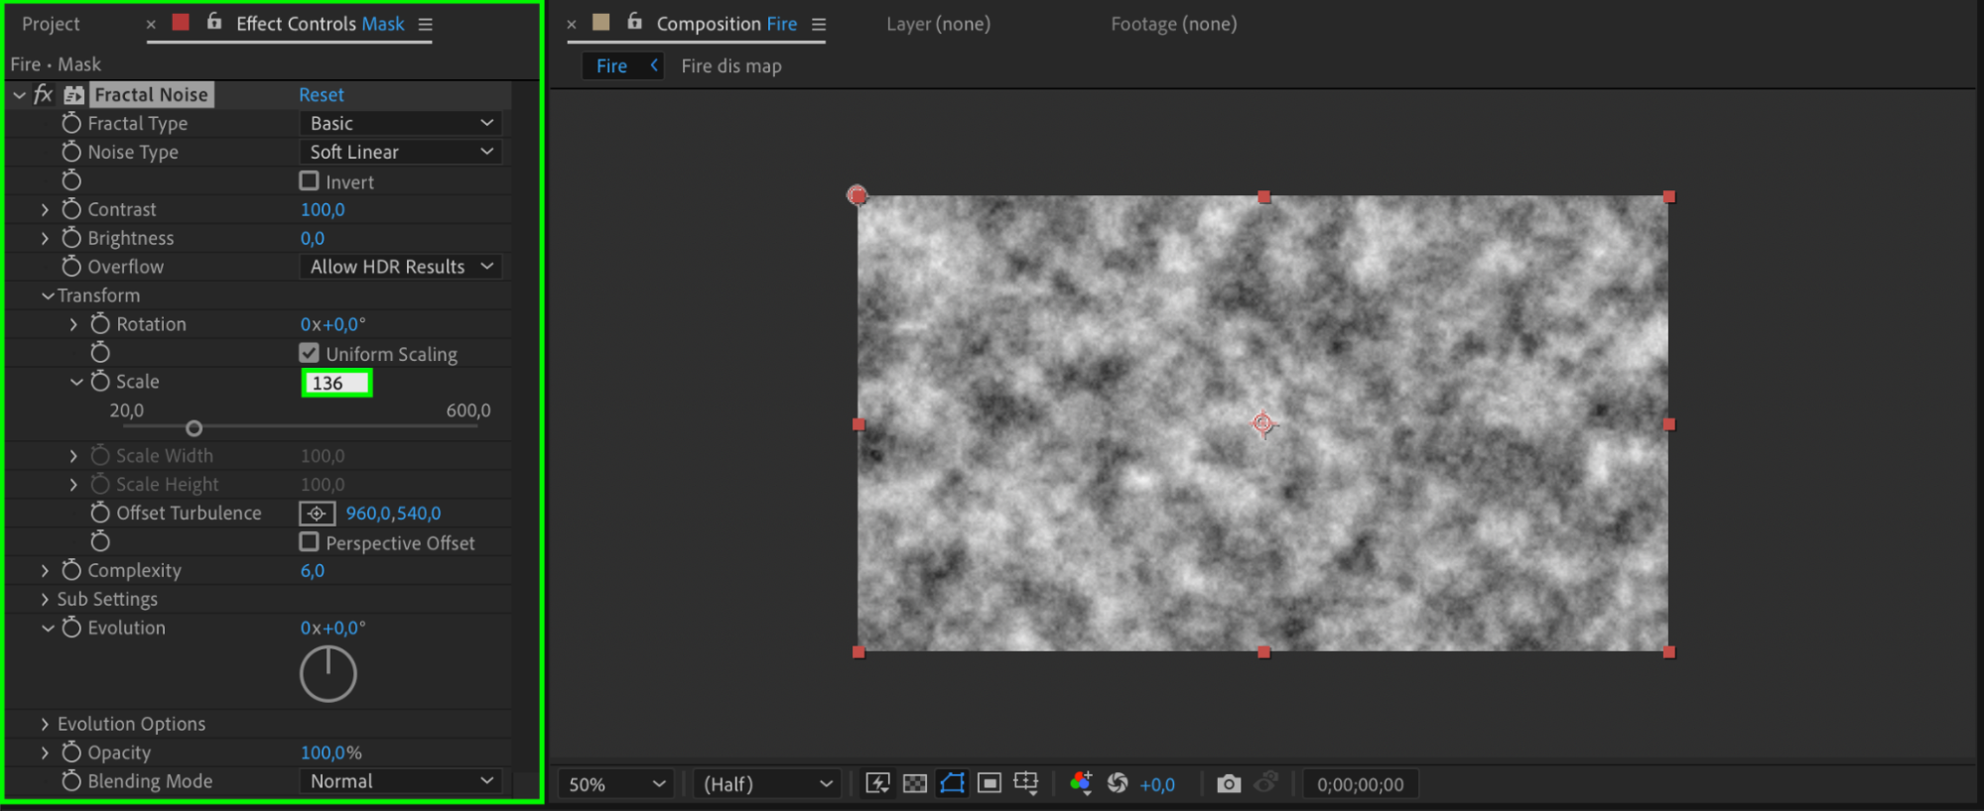Enable the Invert checkbox
The width and height of the screenshot is (1984, 811).
tap(310, 181)
